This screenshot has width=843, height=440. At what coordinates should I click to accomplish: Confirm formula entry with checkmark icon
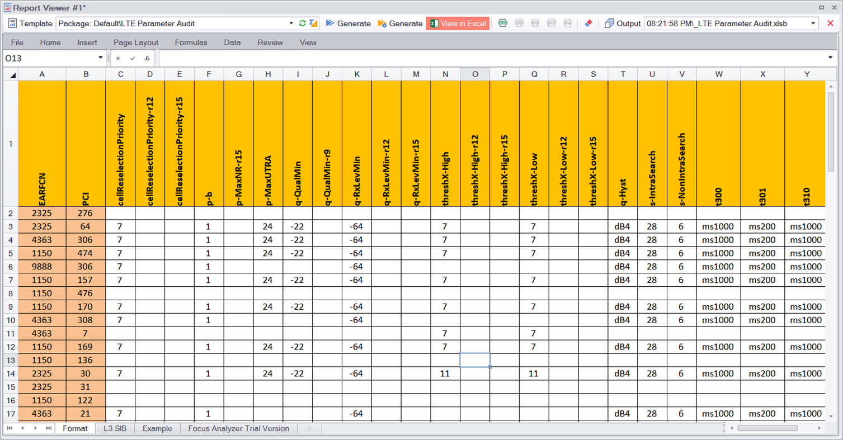(x=132, y=58)
